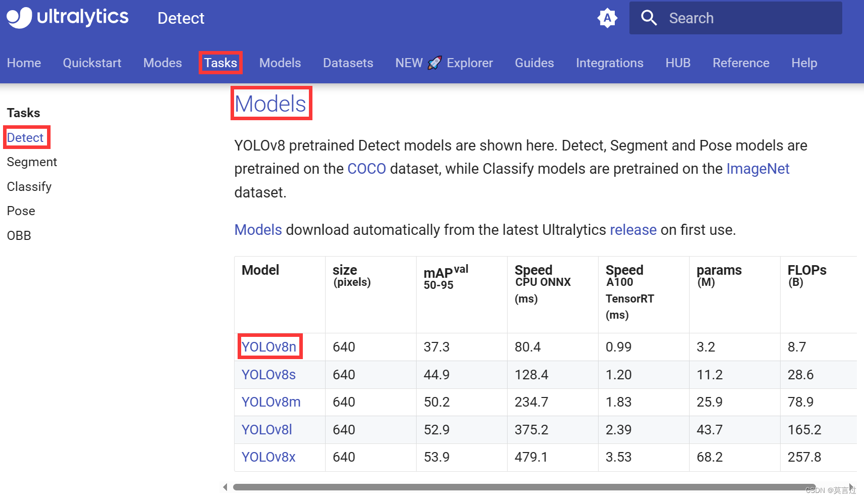Open the Integrations page
This screenshot has height=499, width=864.
609,63
